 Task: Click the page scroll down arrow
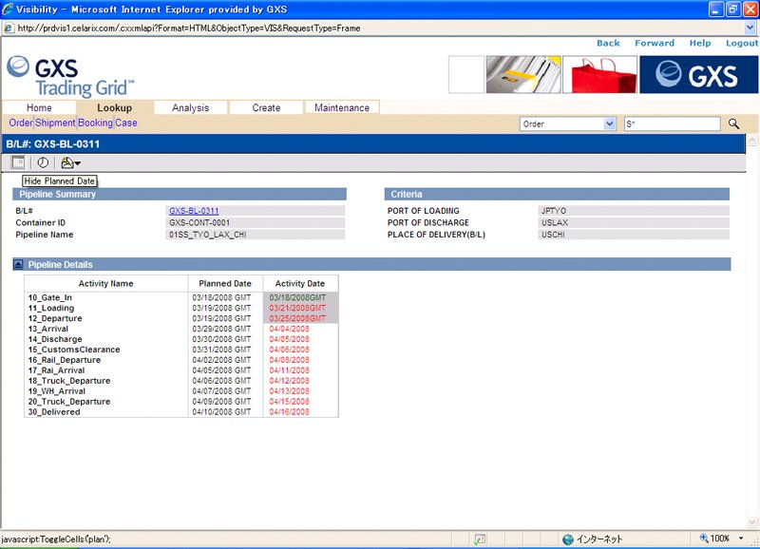click(751, 521)
